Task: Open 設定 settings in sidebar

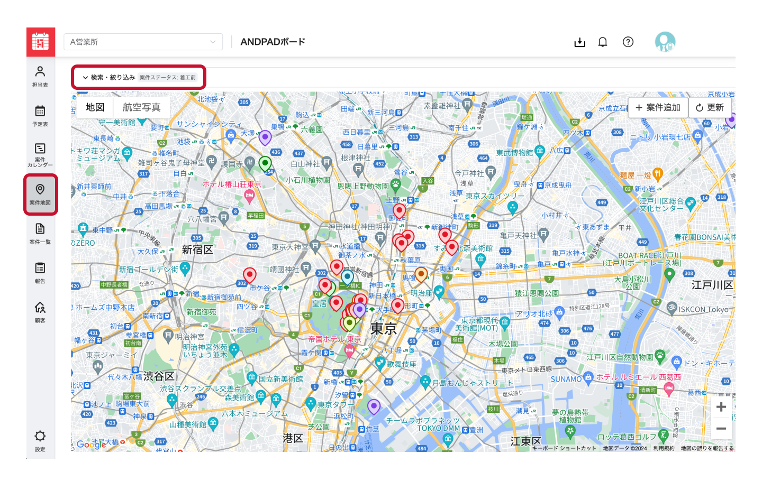Action: pyautogui.click(x=40, y=441)
